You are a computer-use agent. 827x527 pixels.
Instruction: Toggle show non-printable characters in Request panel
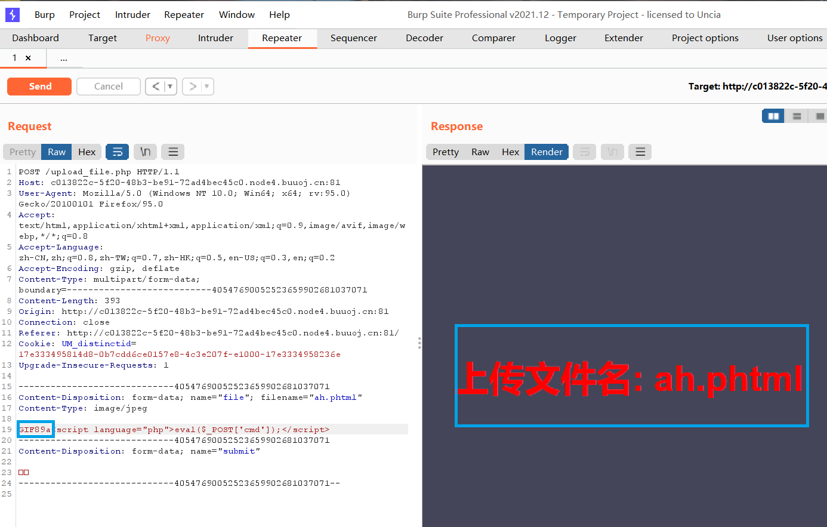point(145,152)
